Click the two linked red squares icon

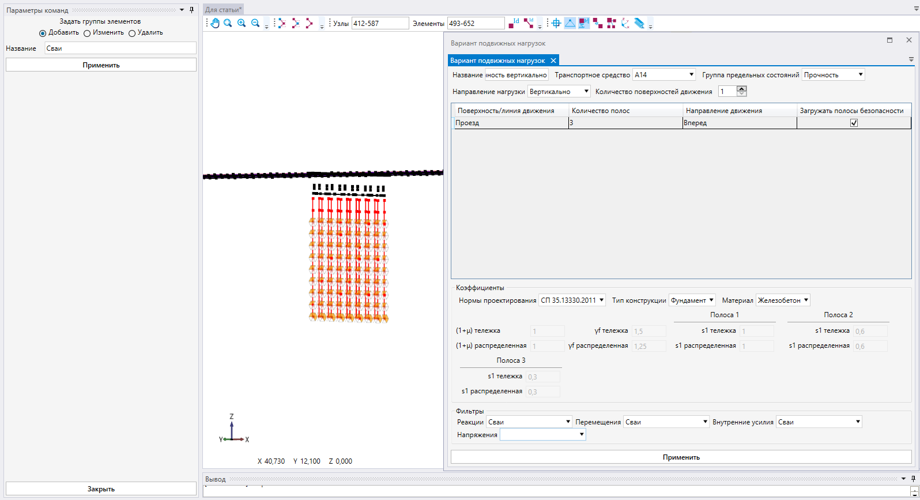pyautogui.click(x=598, y=23)
